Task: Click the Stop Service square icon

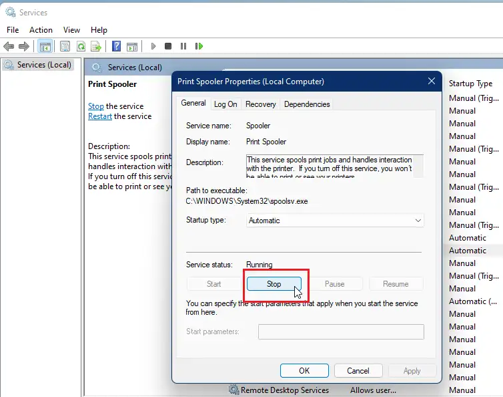Action: coord(167,46)
